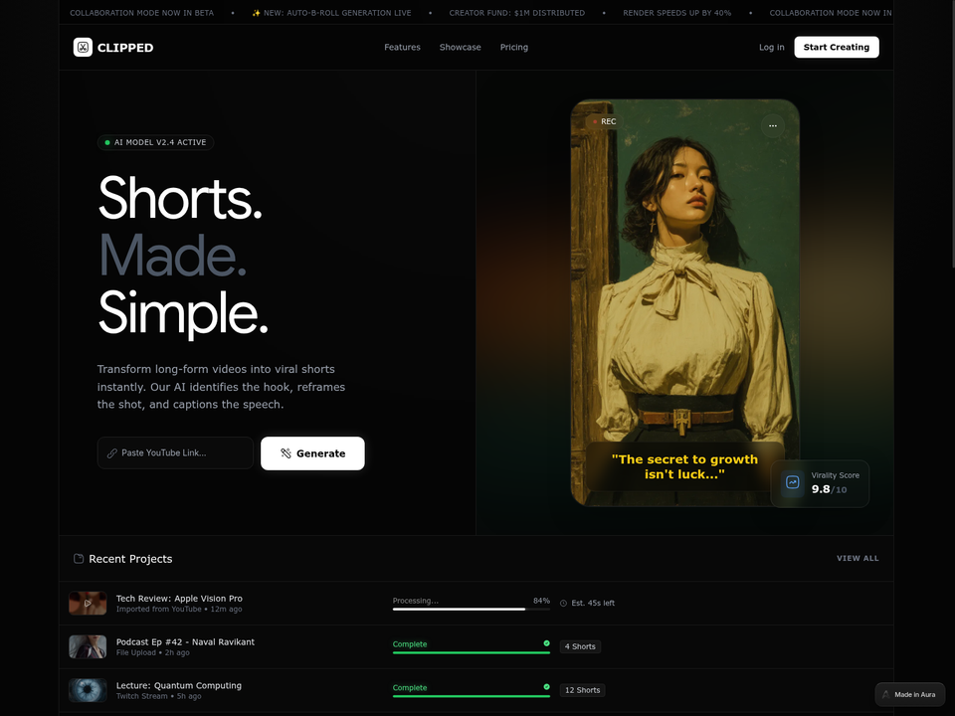Click the CLIPPED scissors logo icon
Screen dimensions: 955x716
(83, 47)
